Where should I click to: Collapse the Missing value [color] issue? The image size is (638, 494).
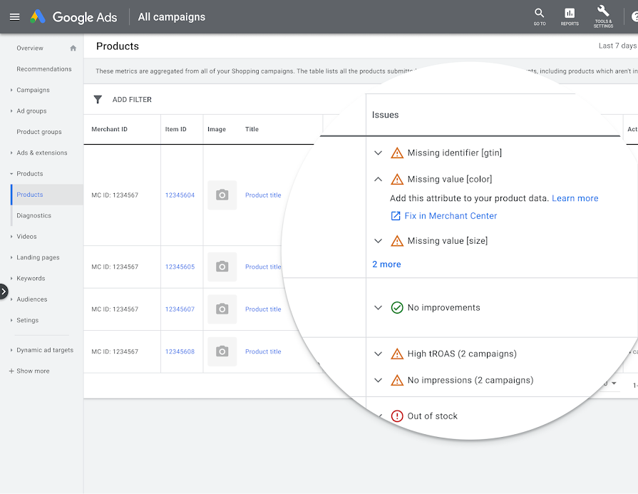pos(378,179)
